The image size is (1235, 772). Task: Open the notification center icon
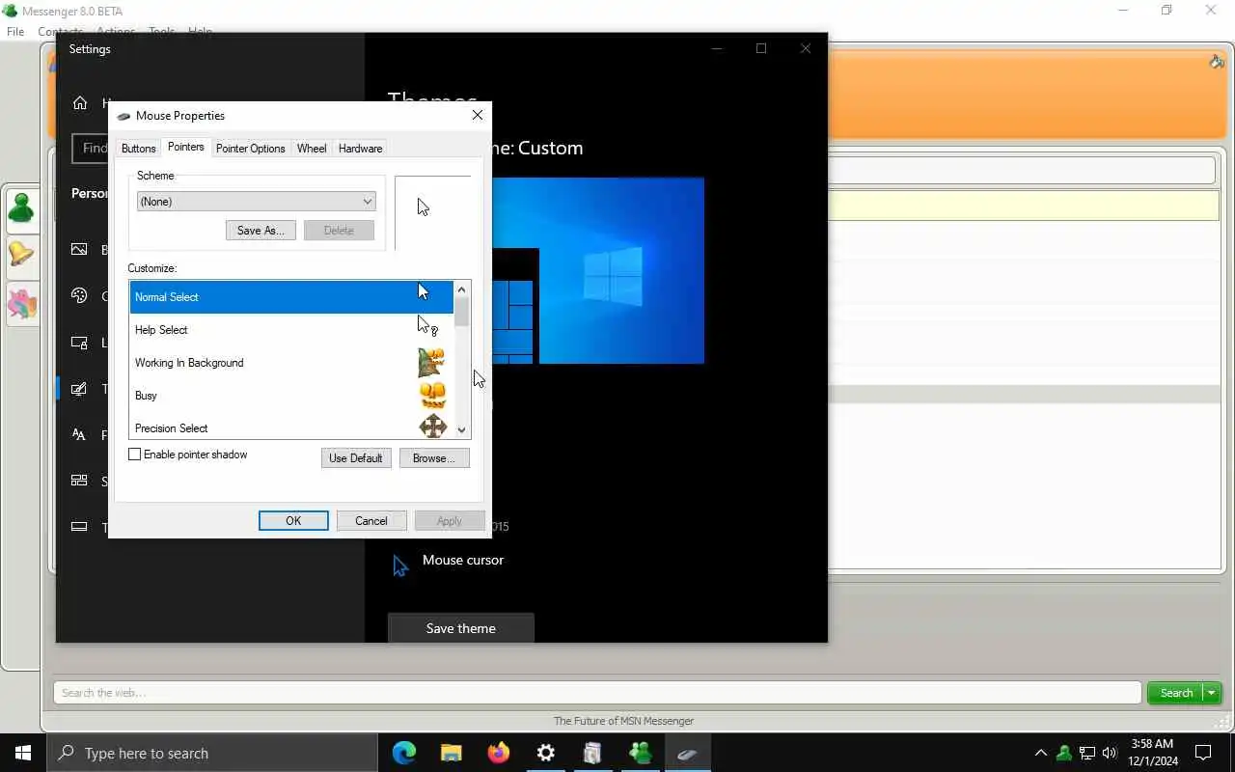(1203, 753)
